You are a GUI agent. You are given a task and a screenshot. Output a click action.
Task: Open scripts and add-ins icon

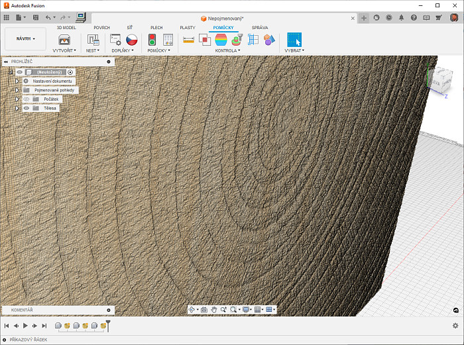tap(115, 40)
